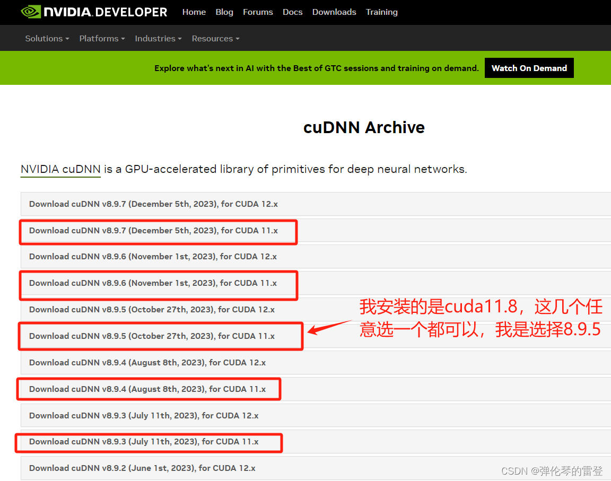Image resolution: width=611 pixels, height=481 pixels.
Task: Expand cuDNN v8.9.6 for CUDA 11.x
Action: click(316, 283)
